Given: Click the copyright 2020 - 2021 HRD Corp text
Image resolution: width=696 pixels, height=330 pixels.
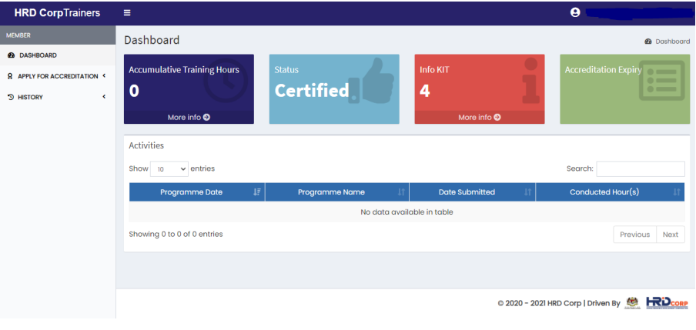Looking at the screenshot, I should pyautogui.click(x=539, y=303).
